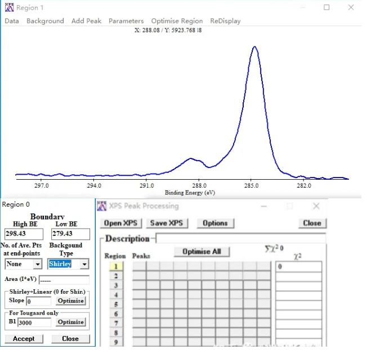The image size is (380, 350).
Task: Click the Low BE input field
Action: coord(70,234)
